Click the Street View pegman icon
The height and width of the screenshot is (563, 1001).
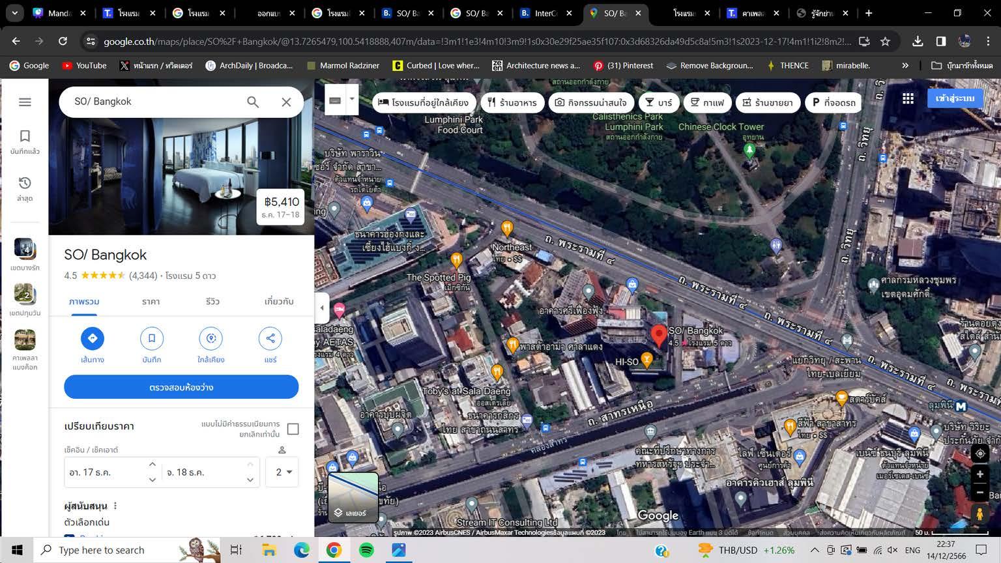tap(979, 514)
